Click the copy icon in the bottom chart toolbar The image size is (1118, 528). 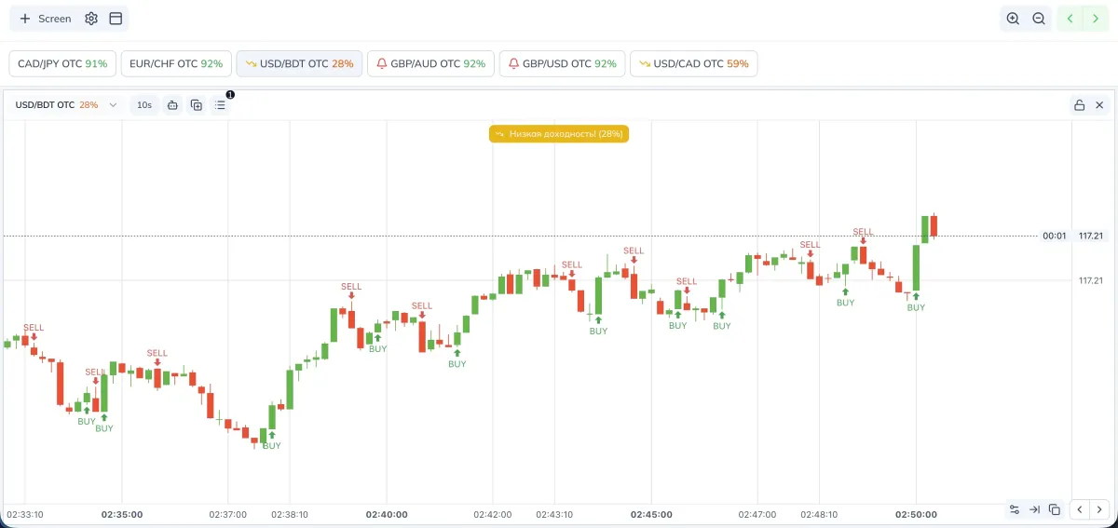[1055, 509]
